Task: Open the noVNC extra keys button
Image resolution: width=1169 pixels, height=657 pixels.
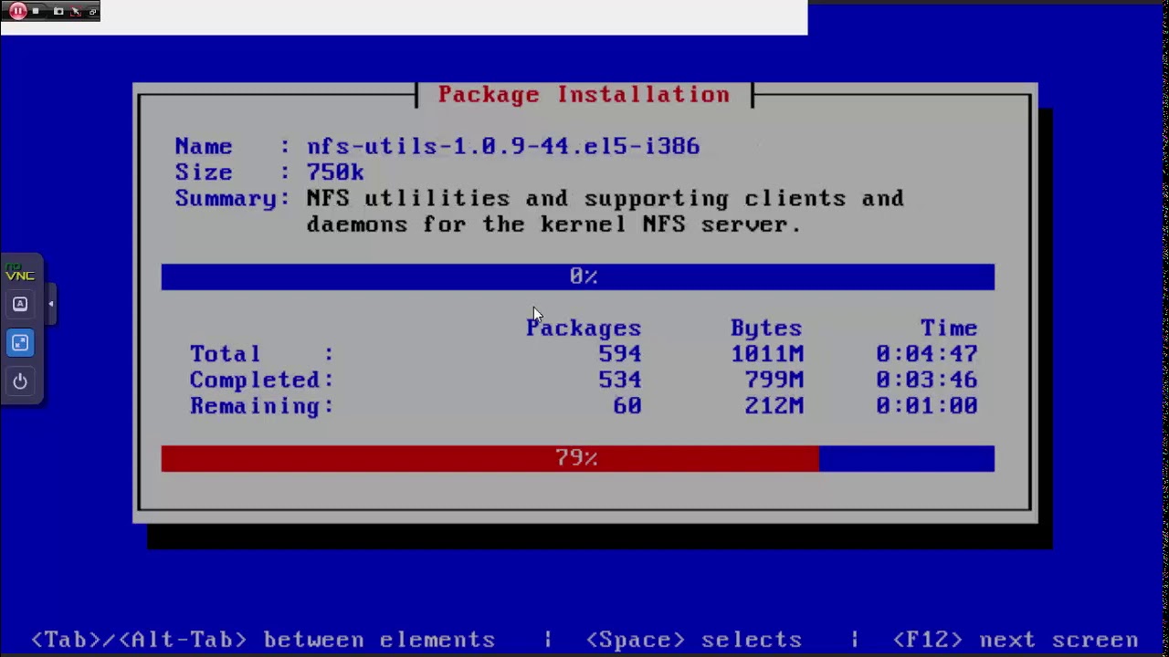Action: tap(20, 304)
